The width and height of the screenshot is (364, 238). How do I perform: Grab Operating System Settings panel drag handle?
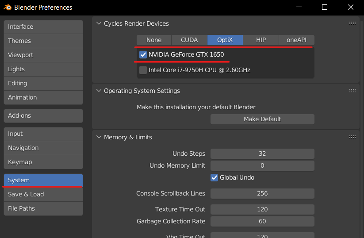tap(353, 90)
